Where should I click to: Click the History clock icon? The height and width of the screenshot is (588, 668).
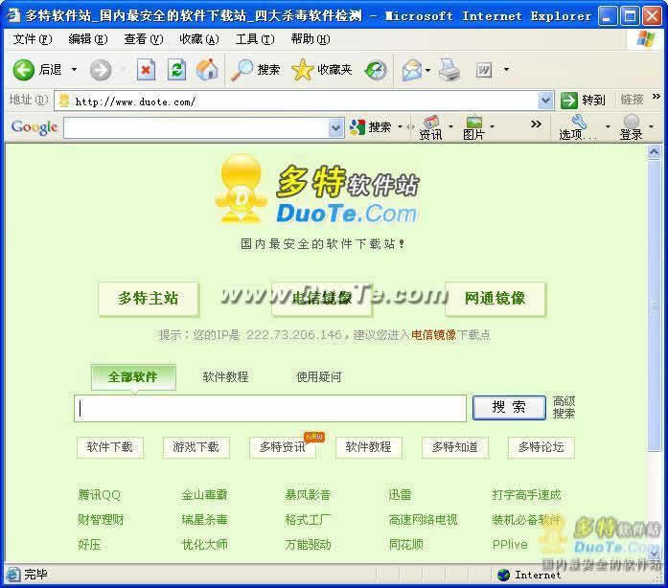click(x=376, y=70)
